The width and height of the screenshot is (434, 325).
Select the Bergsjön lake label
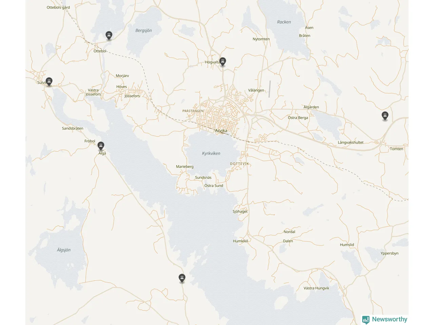pos(143,30)
